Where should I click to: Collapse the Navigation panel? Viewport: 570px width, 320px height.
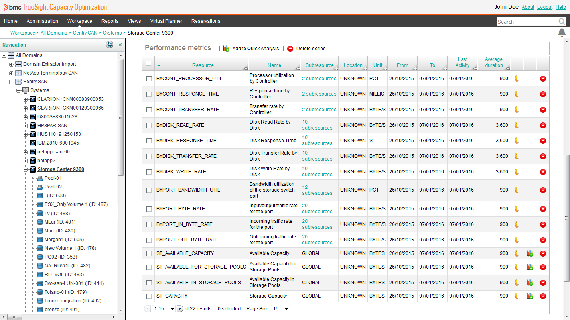click(120, 45)
